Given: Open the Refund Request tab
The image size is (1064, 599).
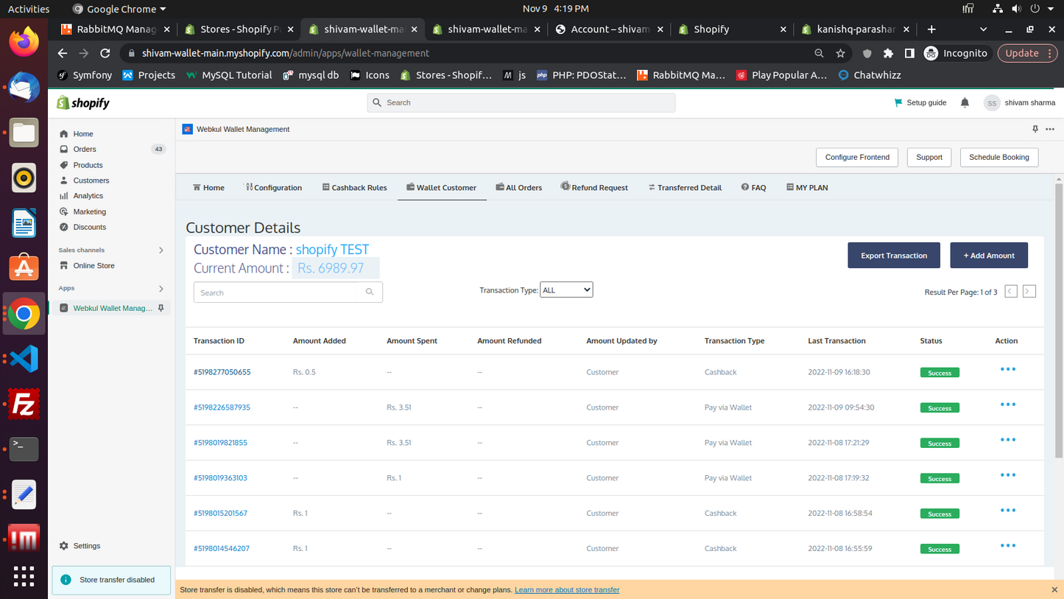Looking at the screenshot, I should (594, 188).
